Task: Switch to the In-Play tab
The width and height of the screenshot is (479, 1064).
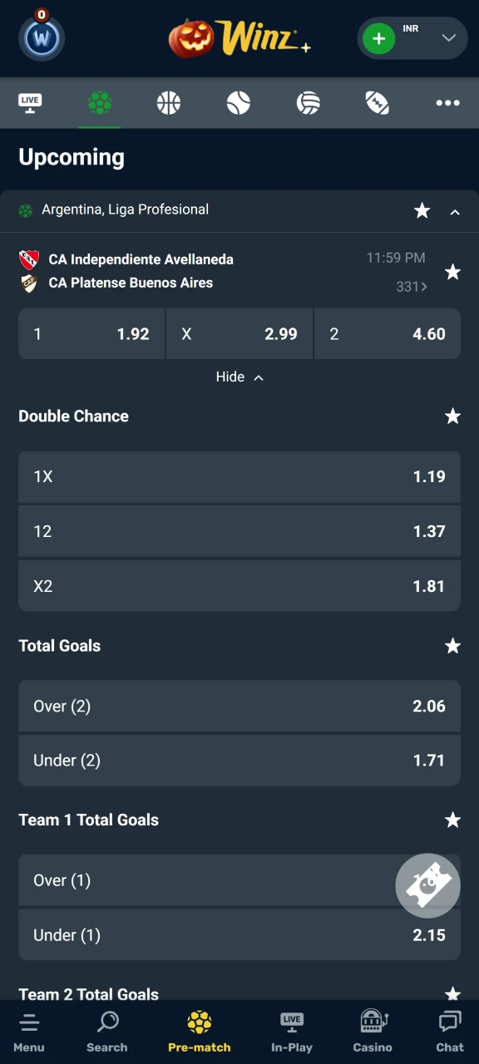Action: (x=292, y=1031)
